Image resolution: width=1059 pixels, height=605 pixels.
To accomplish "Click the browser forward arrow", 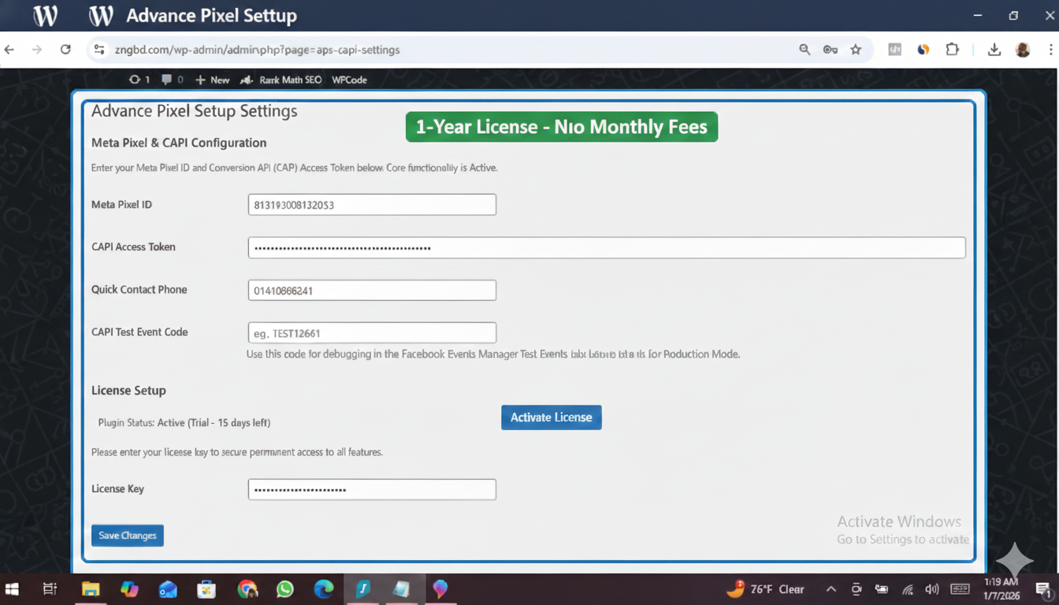I will tap(37, 50).
